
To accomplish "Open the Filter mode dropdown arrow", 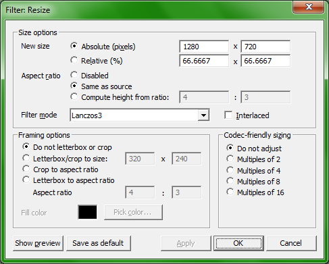I will [x=203, y=115].
